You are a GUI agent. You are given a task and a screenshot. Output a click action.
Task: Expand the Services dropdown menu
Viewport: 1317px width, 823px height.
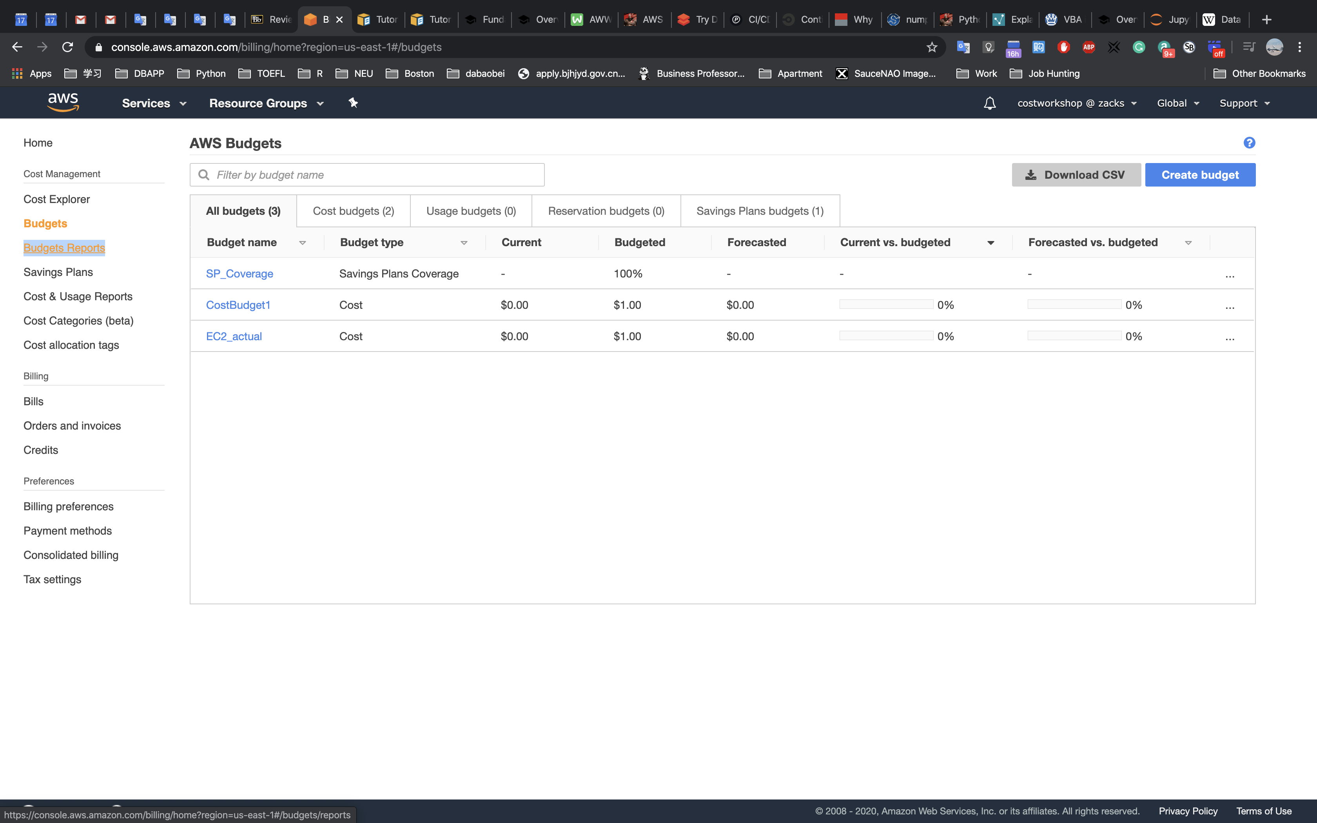point(154,103)
